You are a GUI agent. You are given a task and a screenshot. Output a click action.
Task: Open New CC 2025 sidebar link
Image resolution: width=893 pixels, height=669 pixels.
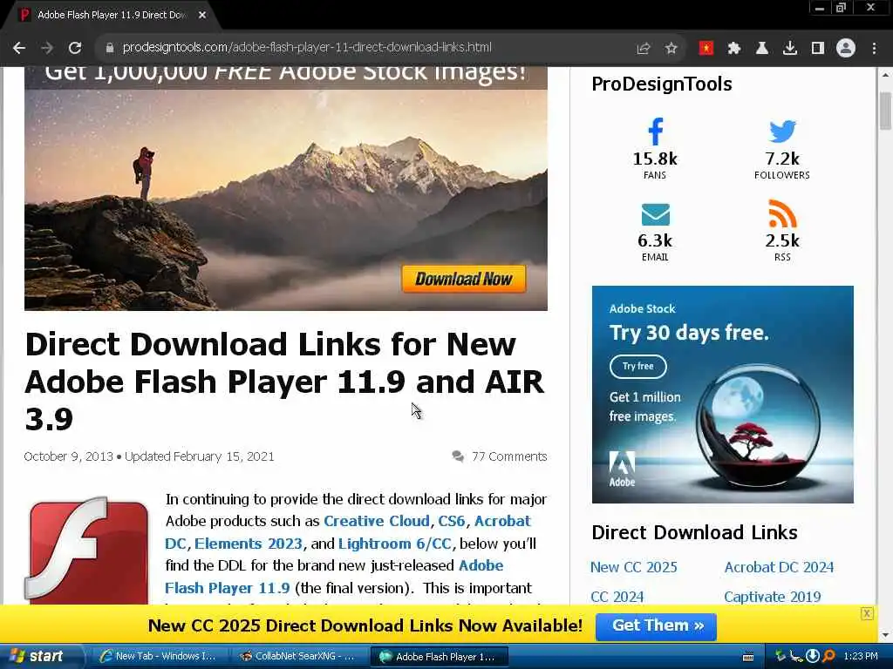[634, 567]
